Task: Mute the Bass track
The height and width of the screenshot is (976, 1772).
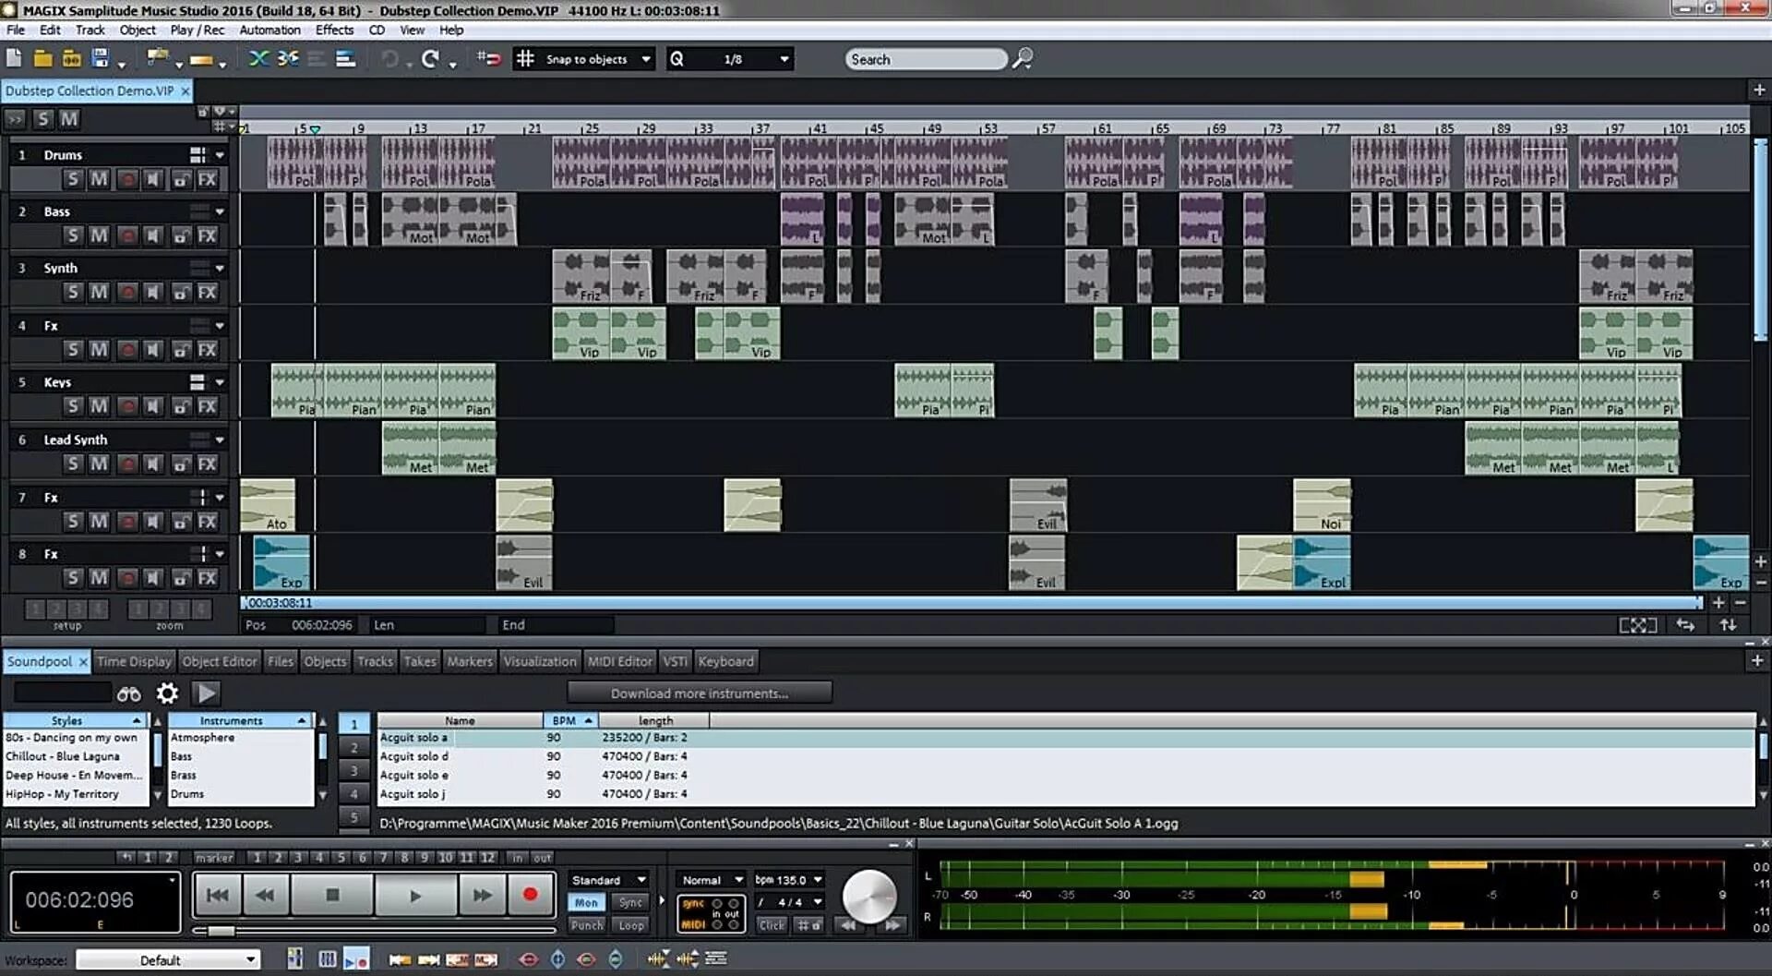Action: pyautogui.click(x=99, y=236)
